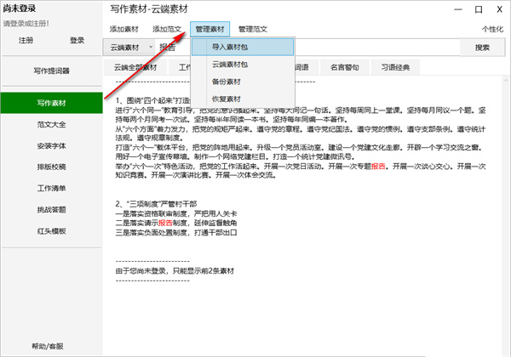Open 红头模板 sidebar item
The image size is (511, 357).
point(51,230)
